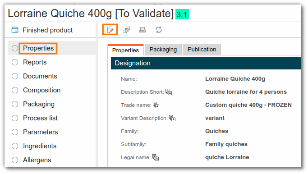Select the Properties radio button
This screenshot has width=308, height=174.
(x=15, y=48)
